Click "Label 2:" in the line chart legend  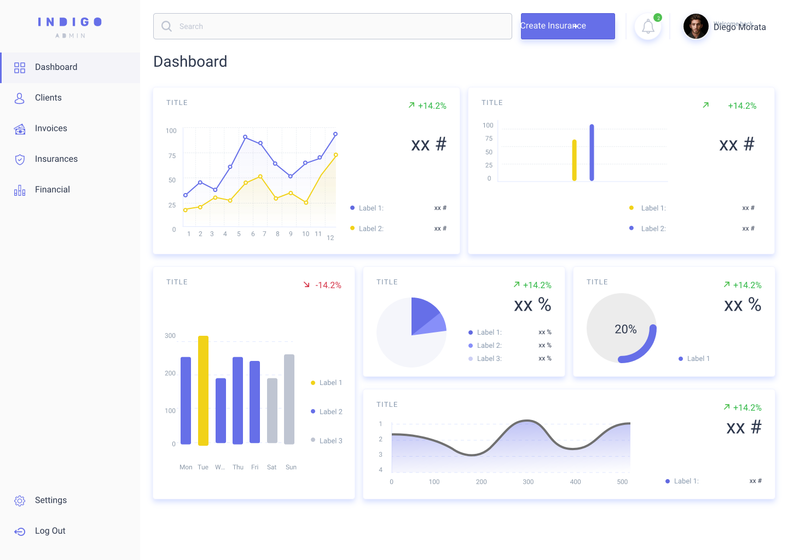pyautogui.click(x=371, y=229)
